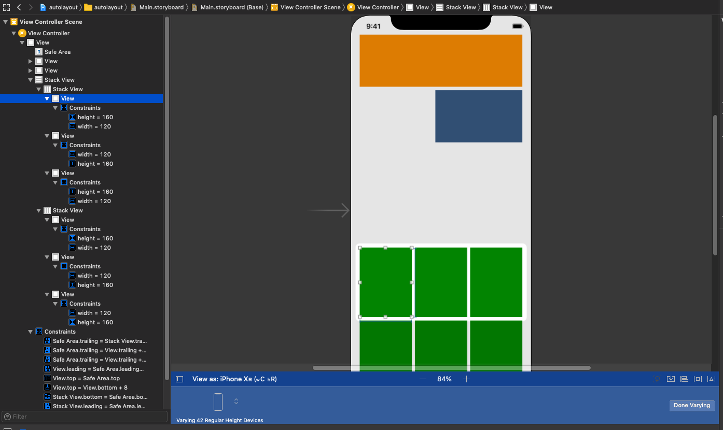Zoom out the storyboard canvas
This screenshot has height=430, width=723.
(x=423, y=379)
